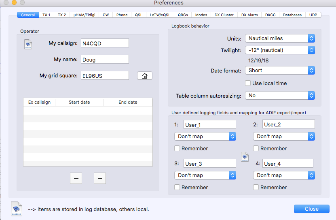This screenshot has height=220, width=336.
Task: Tick the Remember box under User_4
Action: click(x=256, y=187)
